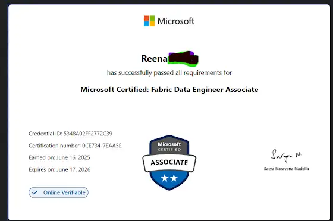Image resolution: width=333 pixels, height=221 pixels.
Task: Click the two stars on the badge
Action: click(169, 178)
